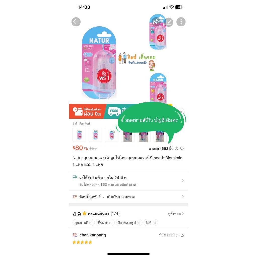This screenshot has width=257, height=257.
Task: Tap the back arrow icon
Action: pyautogui.click(x=76, y=22)
